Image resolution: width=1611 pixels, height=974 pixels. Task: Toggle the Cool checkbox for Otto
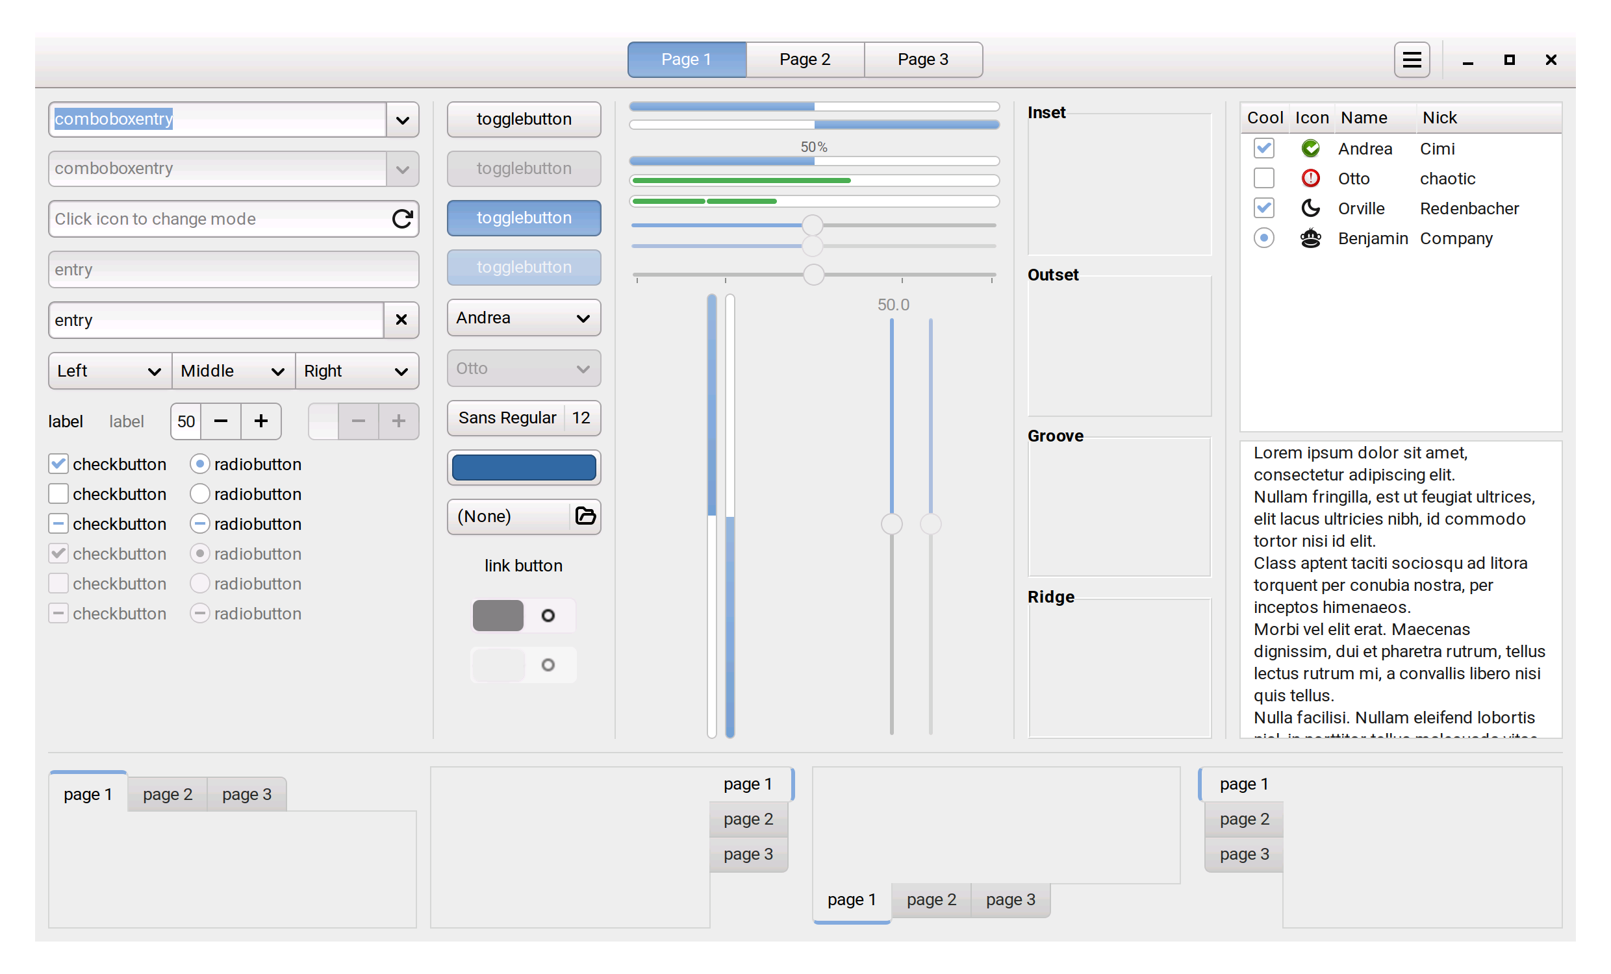point(1263,179)
